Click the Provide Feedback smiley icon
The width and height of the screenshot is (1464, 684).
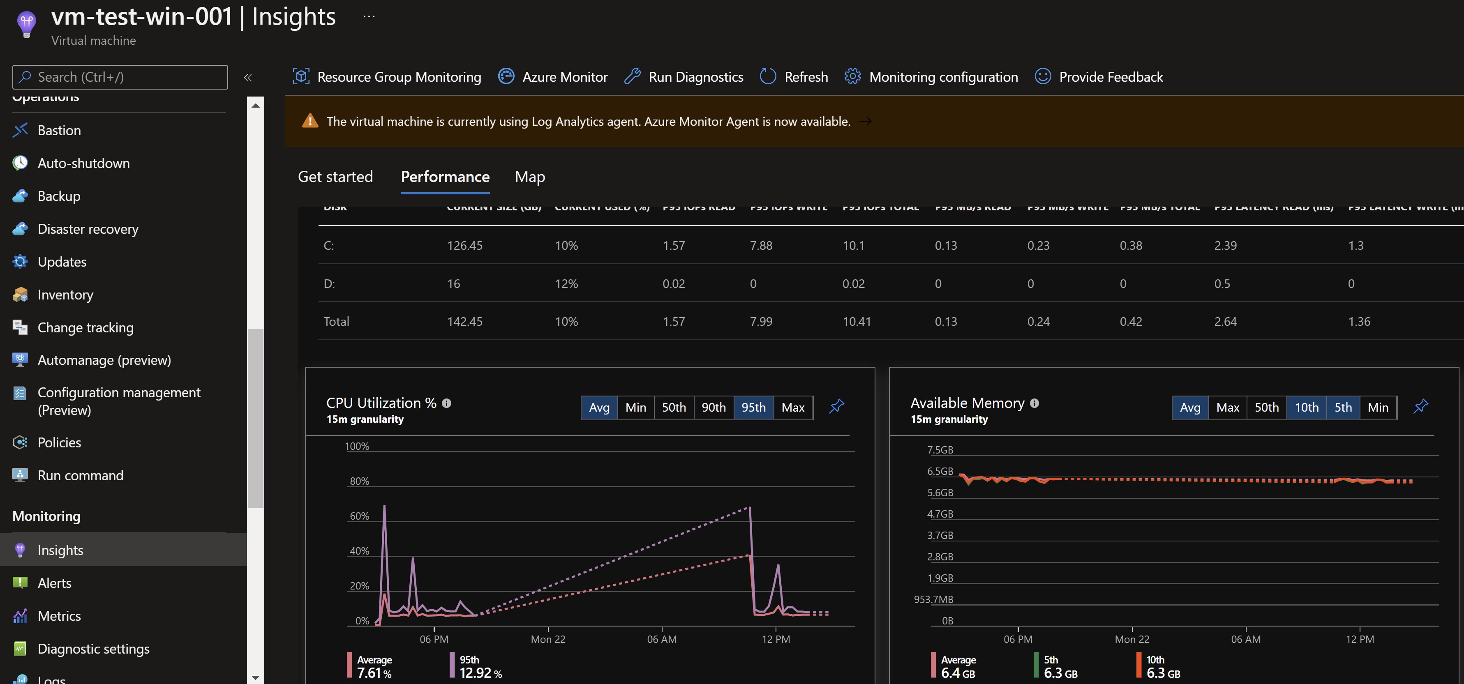1042,76
